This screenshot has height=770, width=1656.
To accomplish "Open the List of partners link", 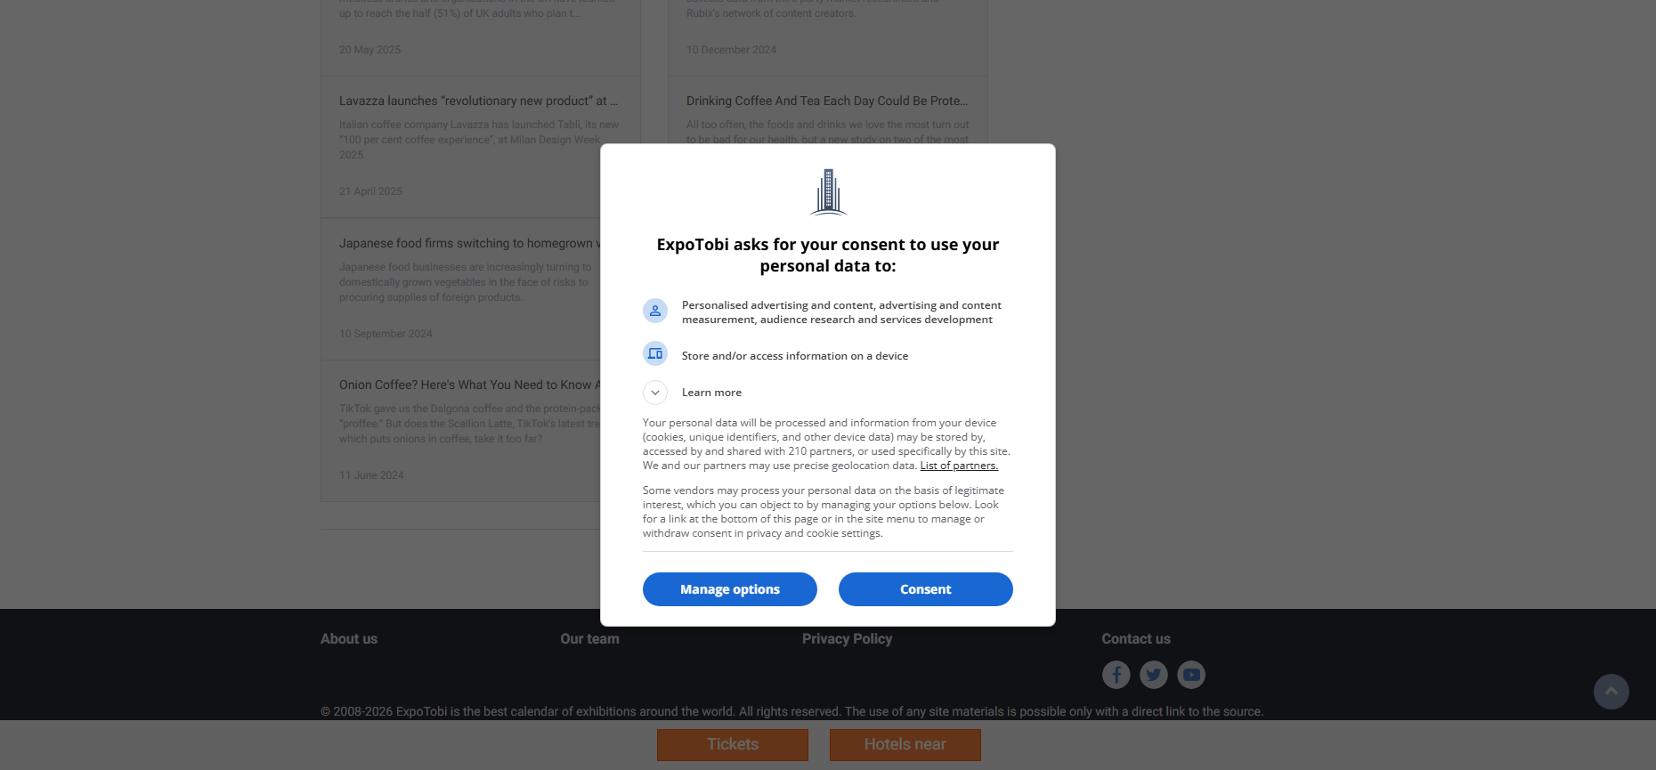I will [x=959, y=466].
